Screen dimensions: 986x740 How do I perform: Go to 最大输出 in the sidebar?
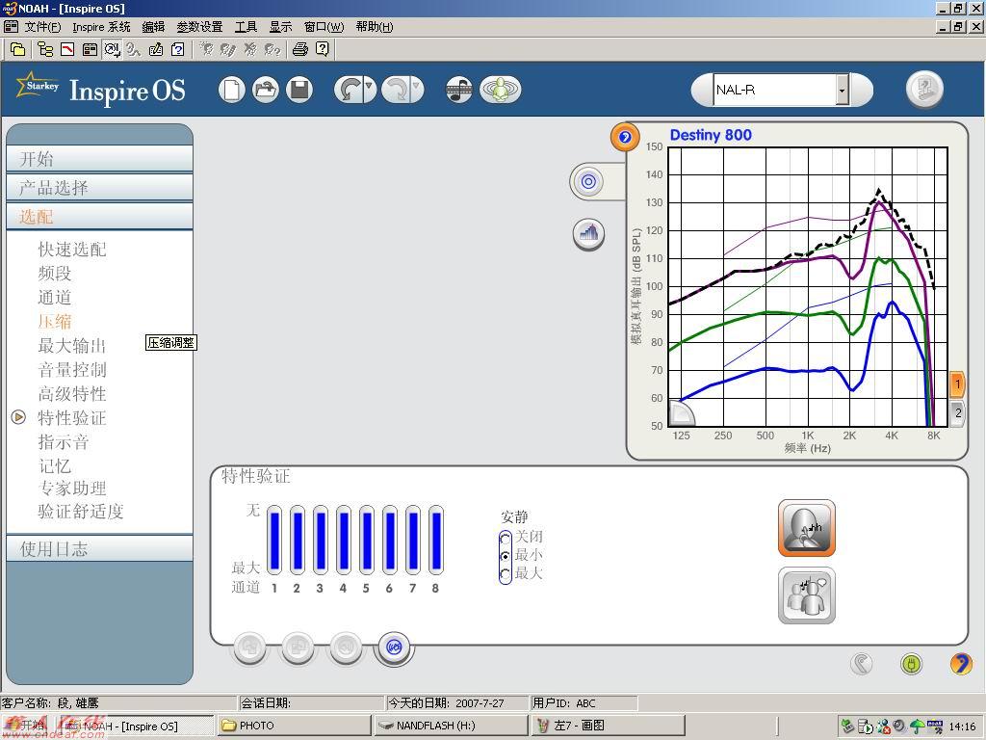point(72,346)
